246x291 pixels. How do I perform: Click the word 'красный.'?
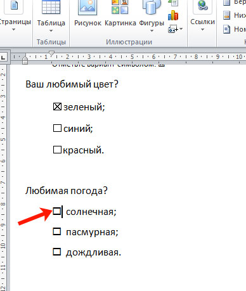pos(84,150)
